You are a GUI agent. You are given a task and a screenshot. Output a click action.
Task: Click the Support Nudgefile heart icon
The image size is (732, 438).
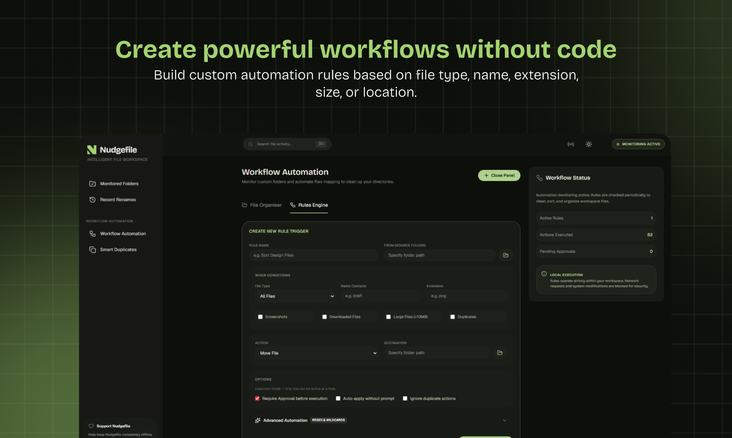91,426
